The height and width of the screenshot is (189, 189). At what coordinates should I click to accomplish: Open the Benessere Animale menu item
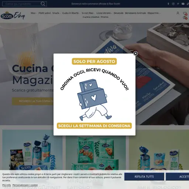(x=135, y=13)
